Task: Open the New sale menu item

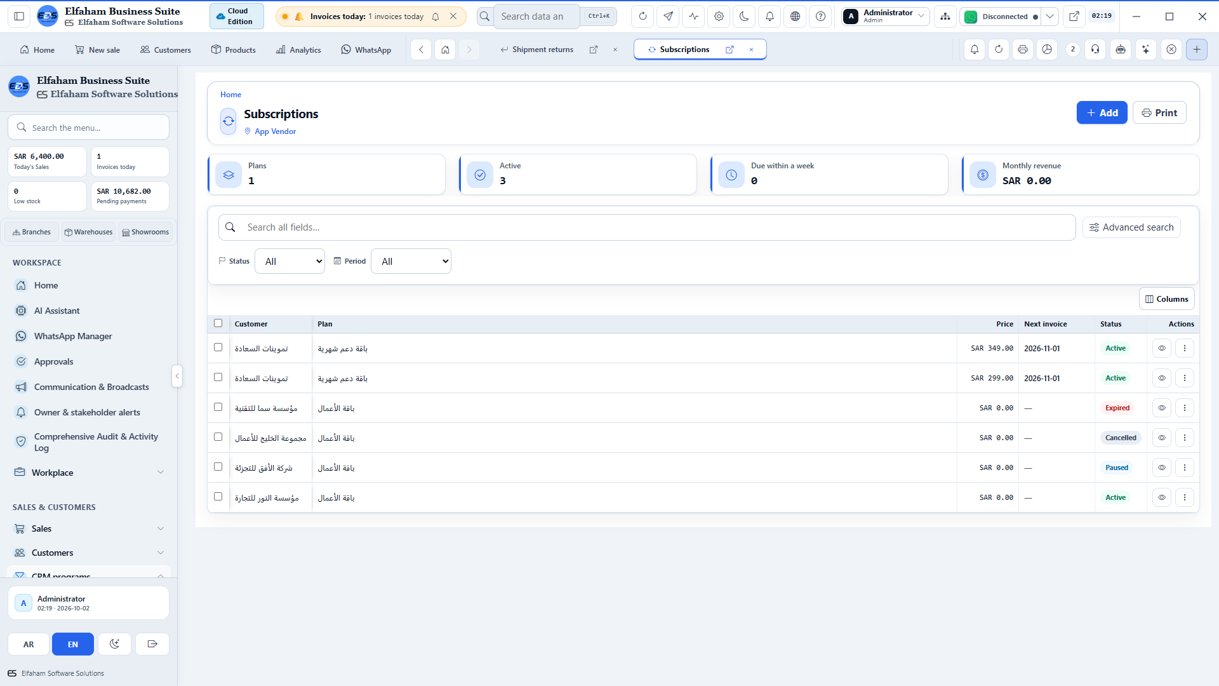Action: [x=97, y=50]
